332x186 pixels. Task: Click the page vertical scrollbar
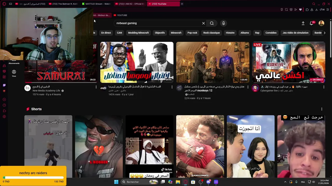331,39
